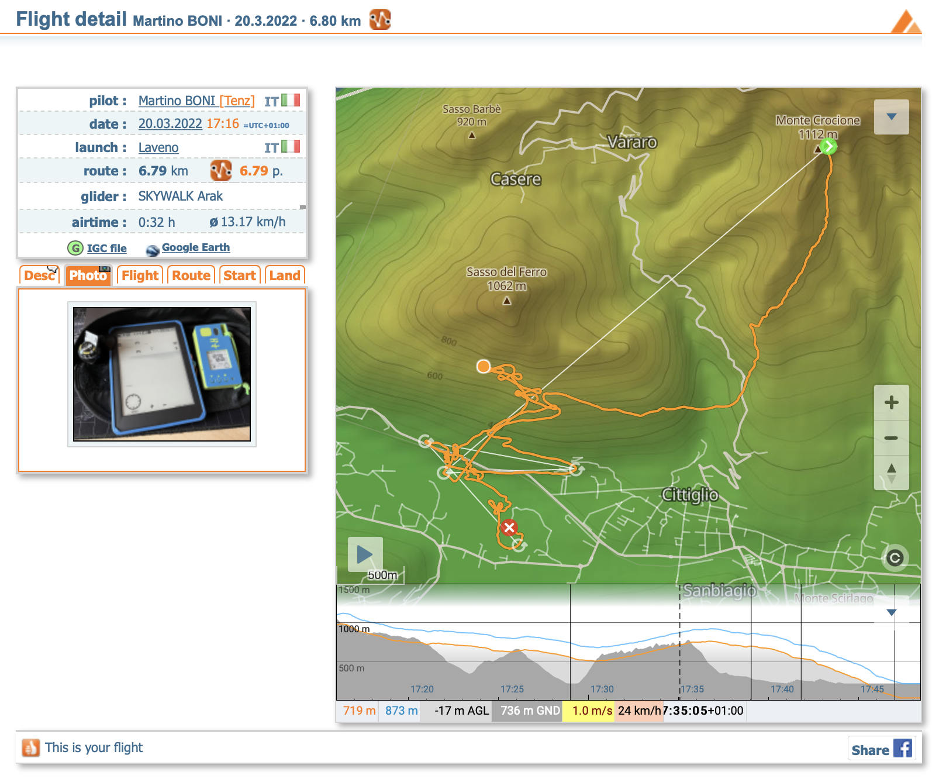
Task: Share the flight on Facebook
Action: tap(881, 749)
